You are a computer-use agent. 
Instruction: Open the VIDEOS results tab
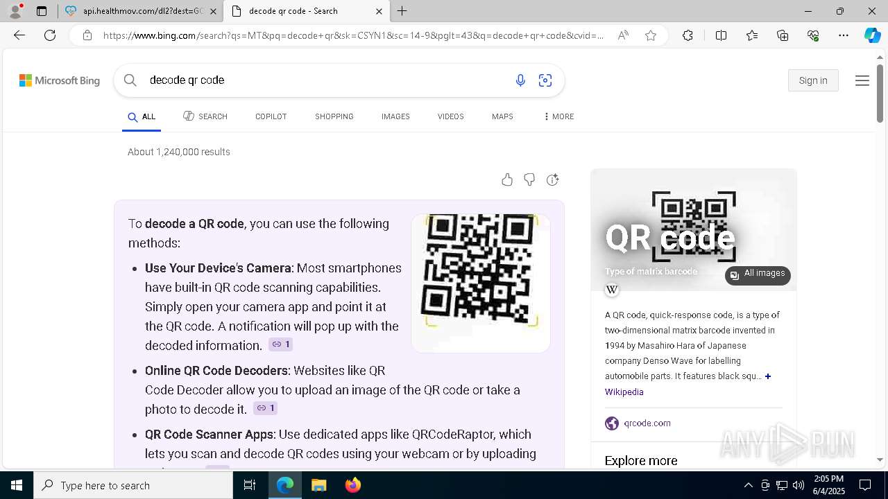[x=451, y=116]
